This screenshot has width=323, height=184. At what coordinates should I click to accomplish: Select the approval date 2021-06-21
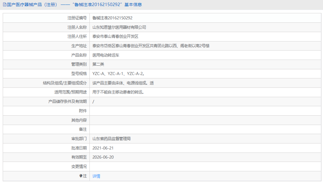[x=103, y=148]
